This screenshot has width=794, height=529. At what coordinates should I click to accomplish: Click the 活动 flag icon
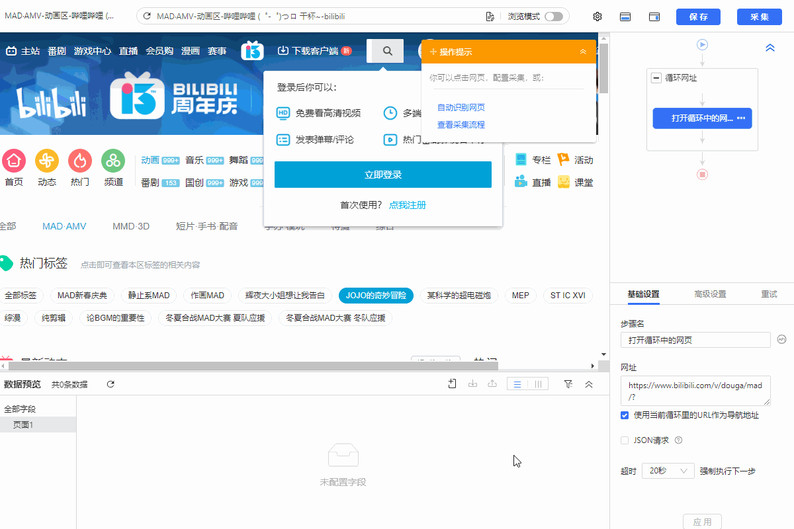coord(563,159)
